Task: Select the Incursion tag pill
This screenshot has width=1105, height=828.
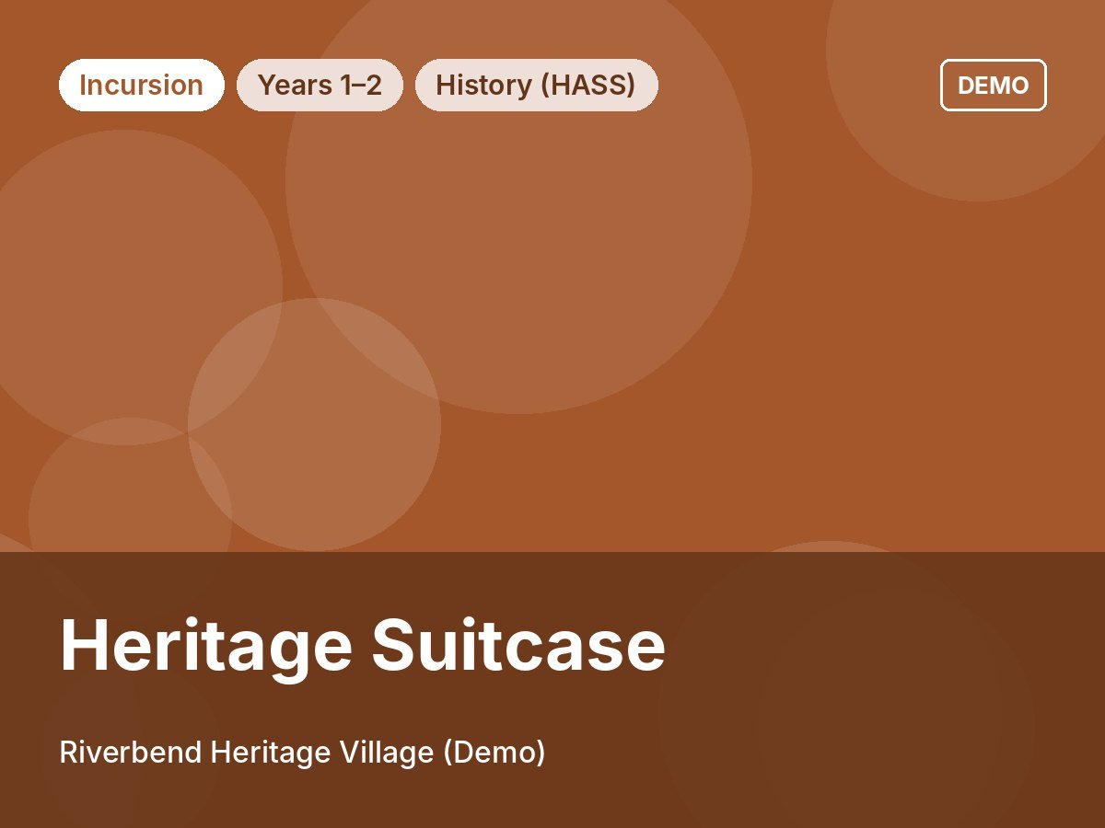Action: click(x=142, y=85)
